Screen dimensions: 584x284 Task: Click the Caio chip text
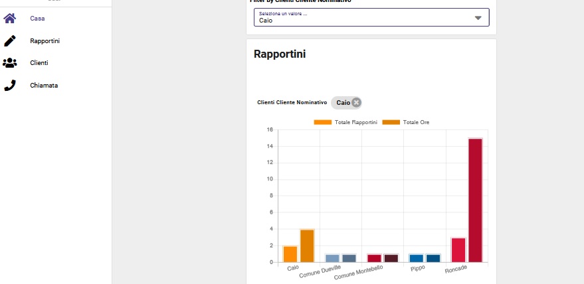point(343,102)
